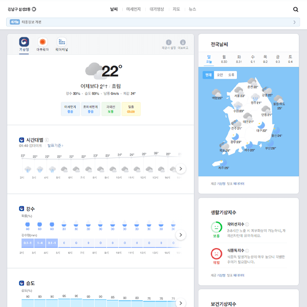Open the 미세먼지 tab
Viewport: 307px width, 307px height.
134,9
